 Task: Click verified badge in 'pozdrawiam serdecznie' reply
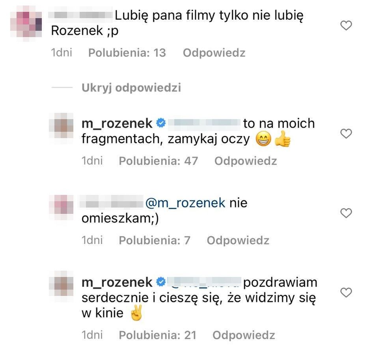pos(161,282)
